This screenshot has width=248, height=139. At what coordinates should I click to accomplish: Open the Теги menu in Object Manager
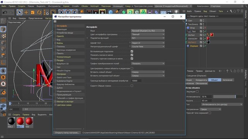coord(220,11)
